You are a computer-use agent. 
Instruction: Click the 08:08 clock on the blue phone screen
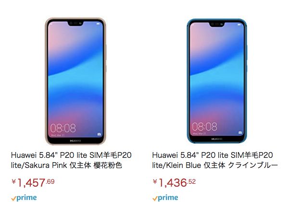[204, 126]
